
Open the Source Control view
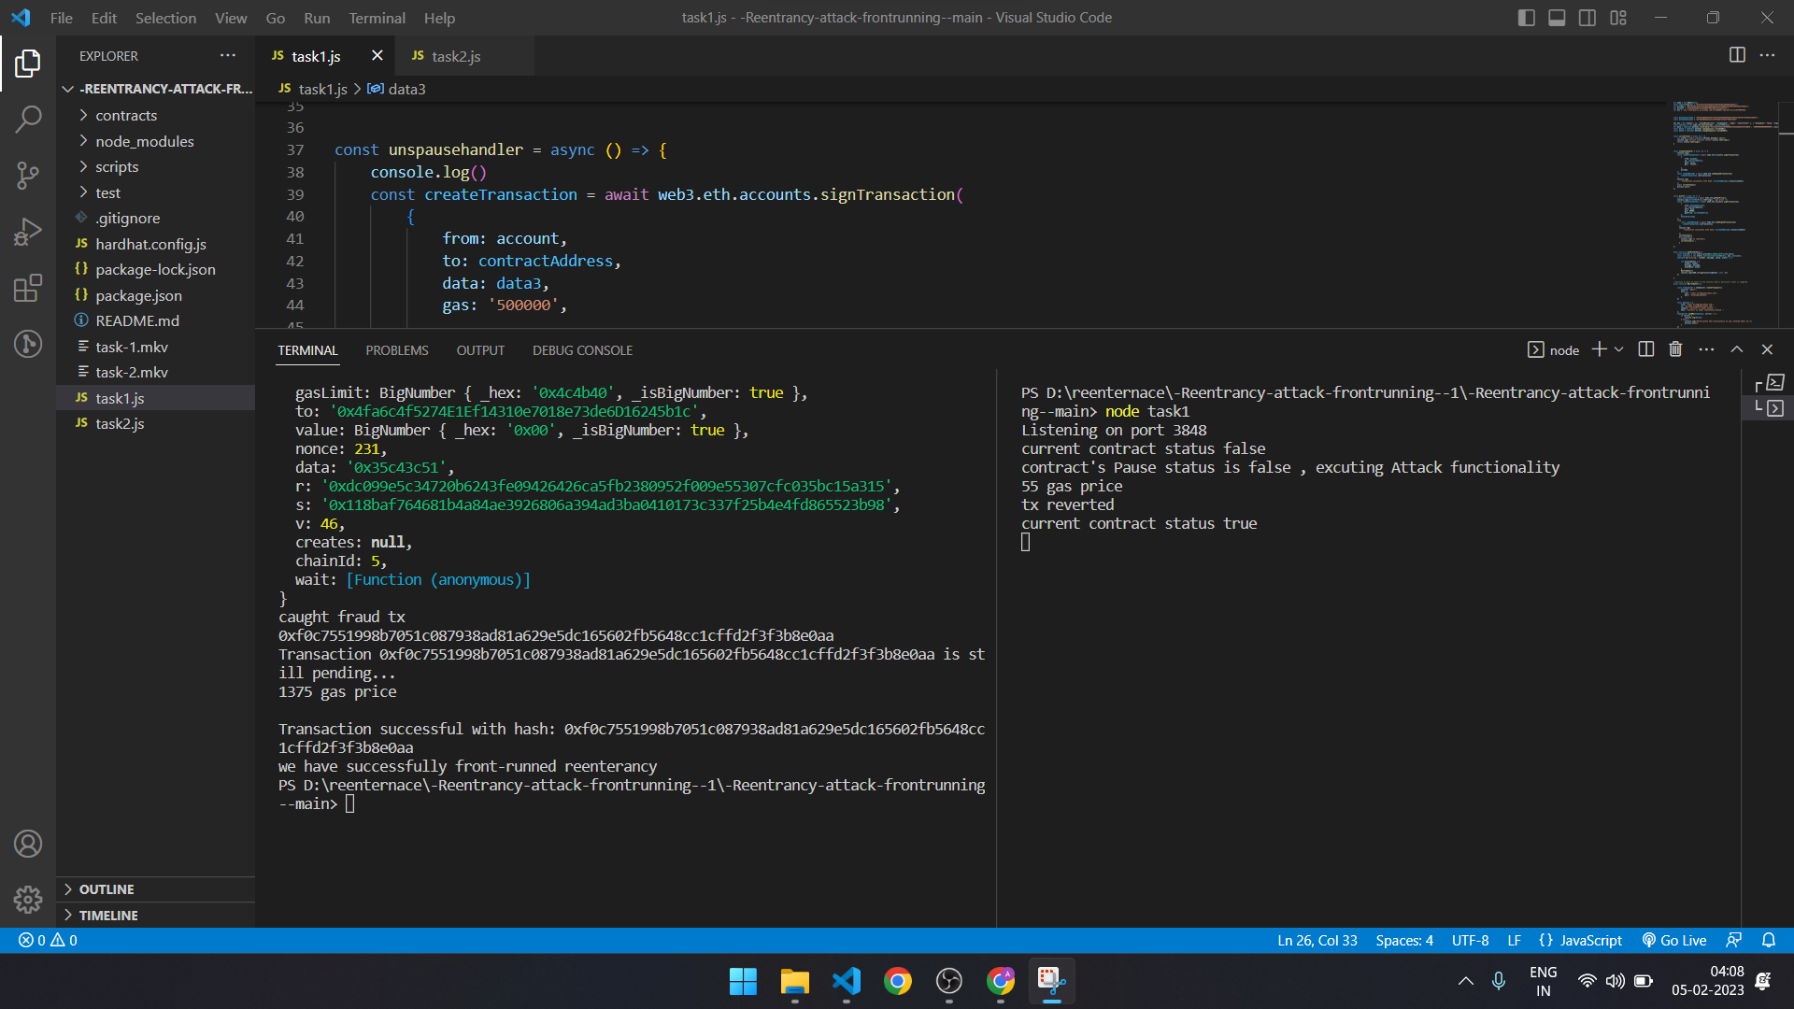(x=28, y=176)
